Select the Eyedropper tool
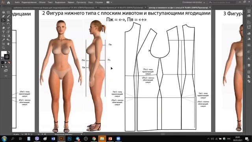Image resolution: width=252 pixels, height=142 pixels. coord(4,40)
